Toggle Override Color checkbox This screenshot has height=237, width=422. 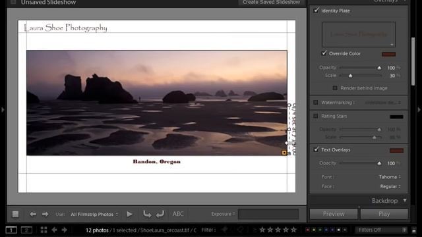click(x=324, y=53)
